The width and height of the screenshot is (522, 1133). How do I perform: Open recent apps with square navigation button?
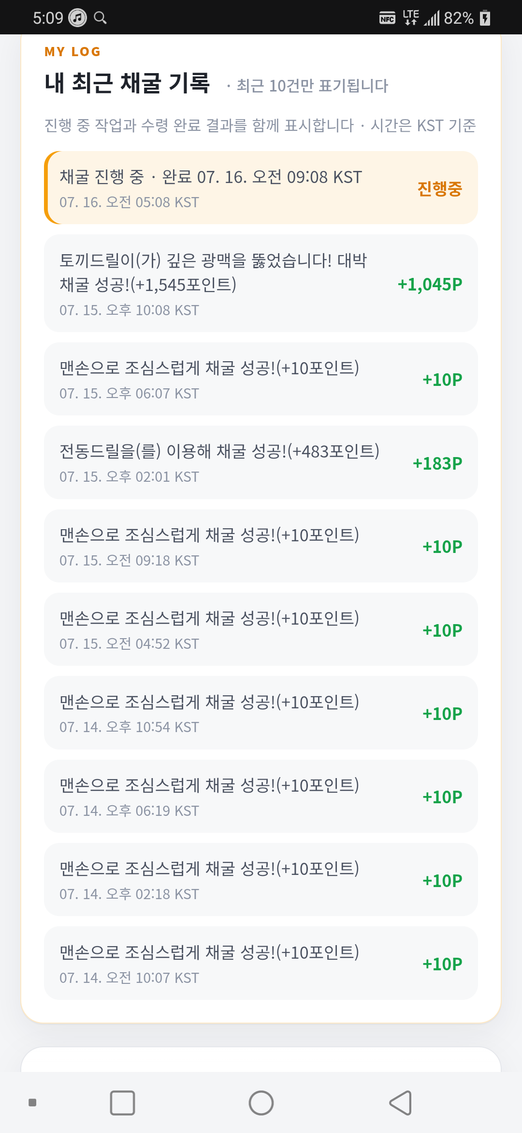point(122,1103)
